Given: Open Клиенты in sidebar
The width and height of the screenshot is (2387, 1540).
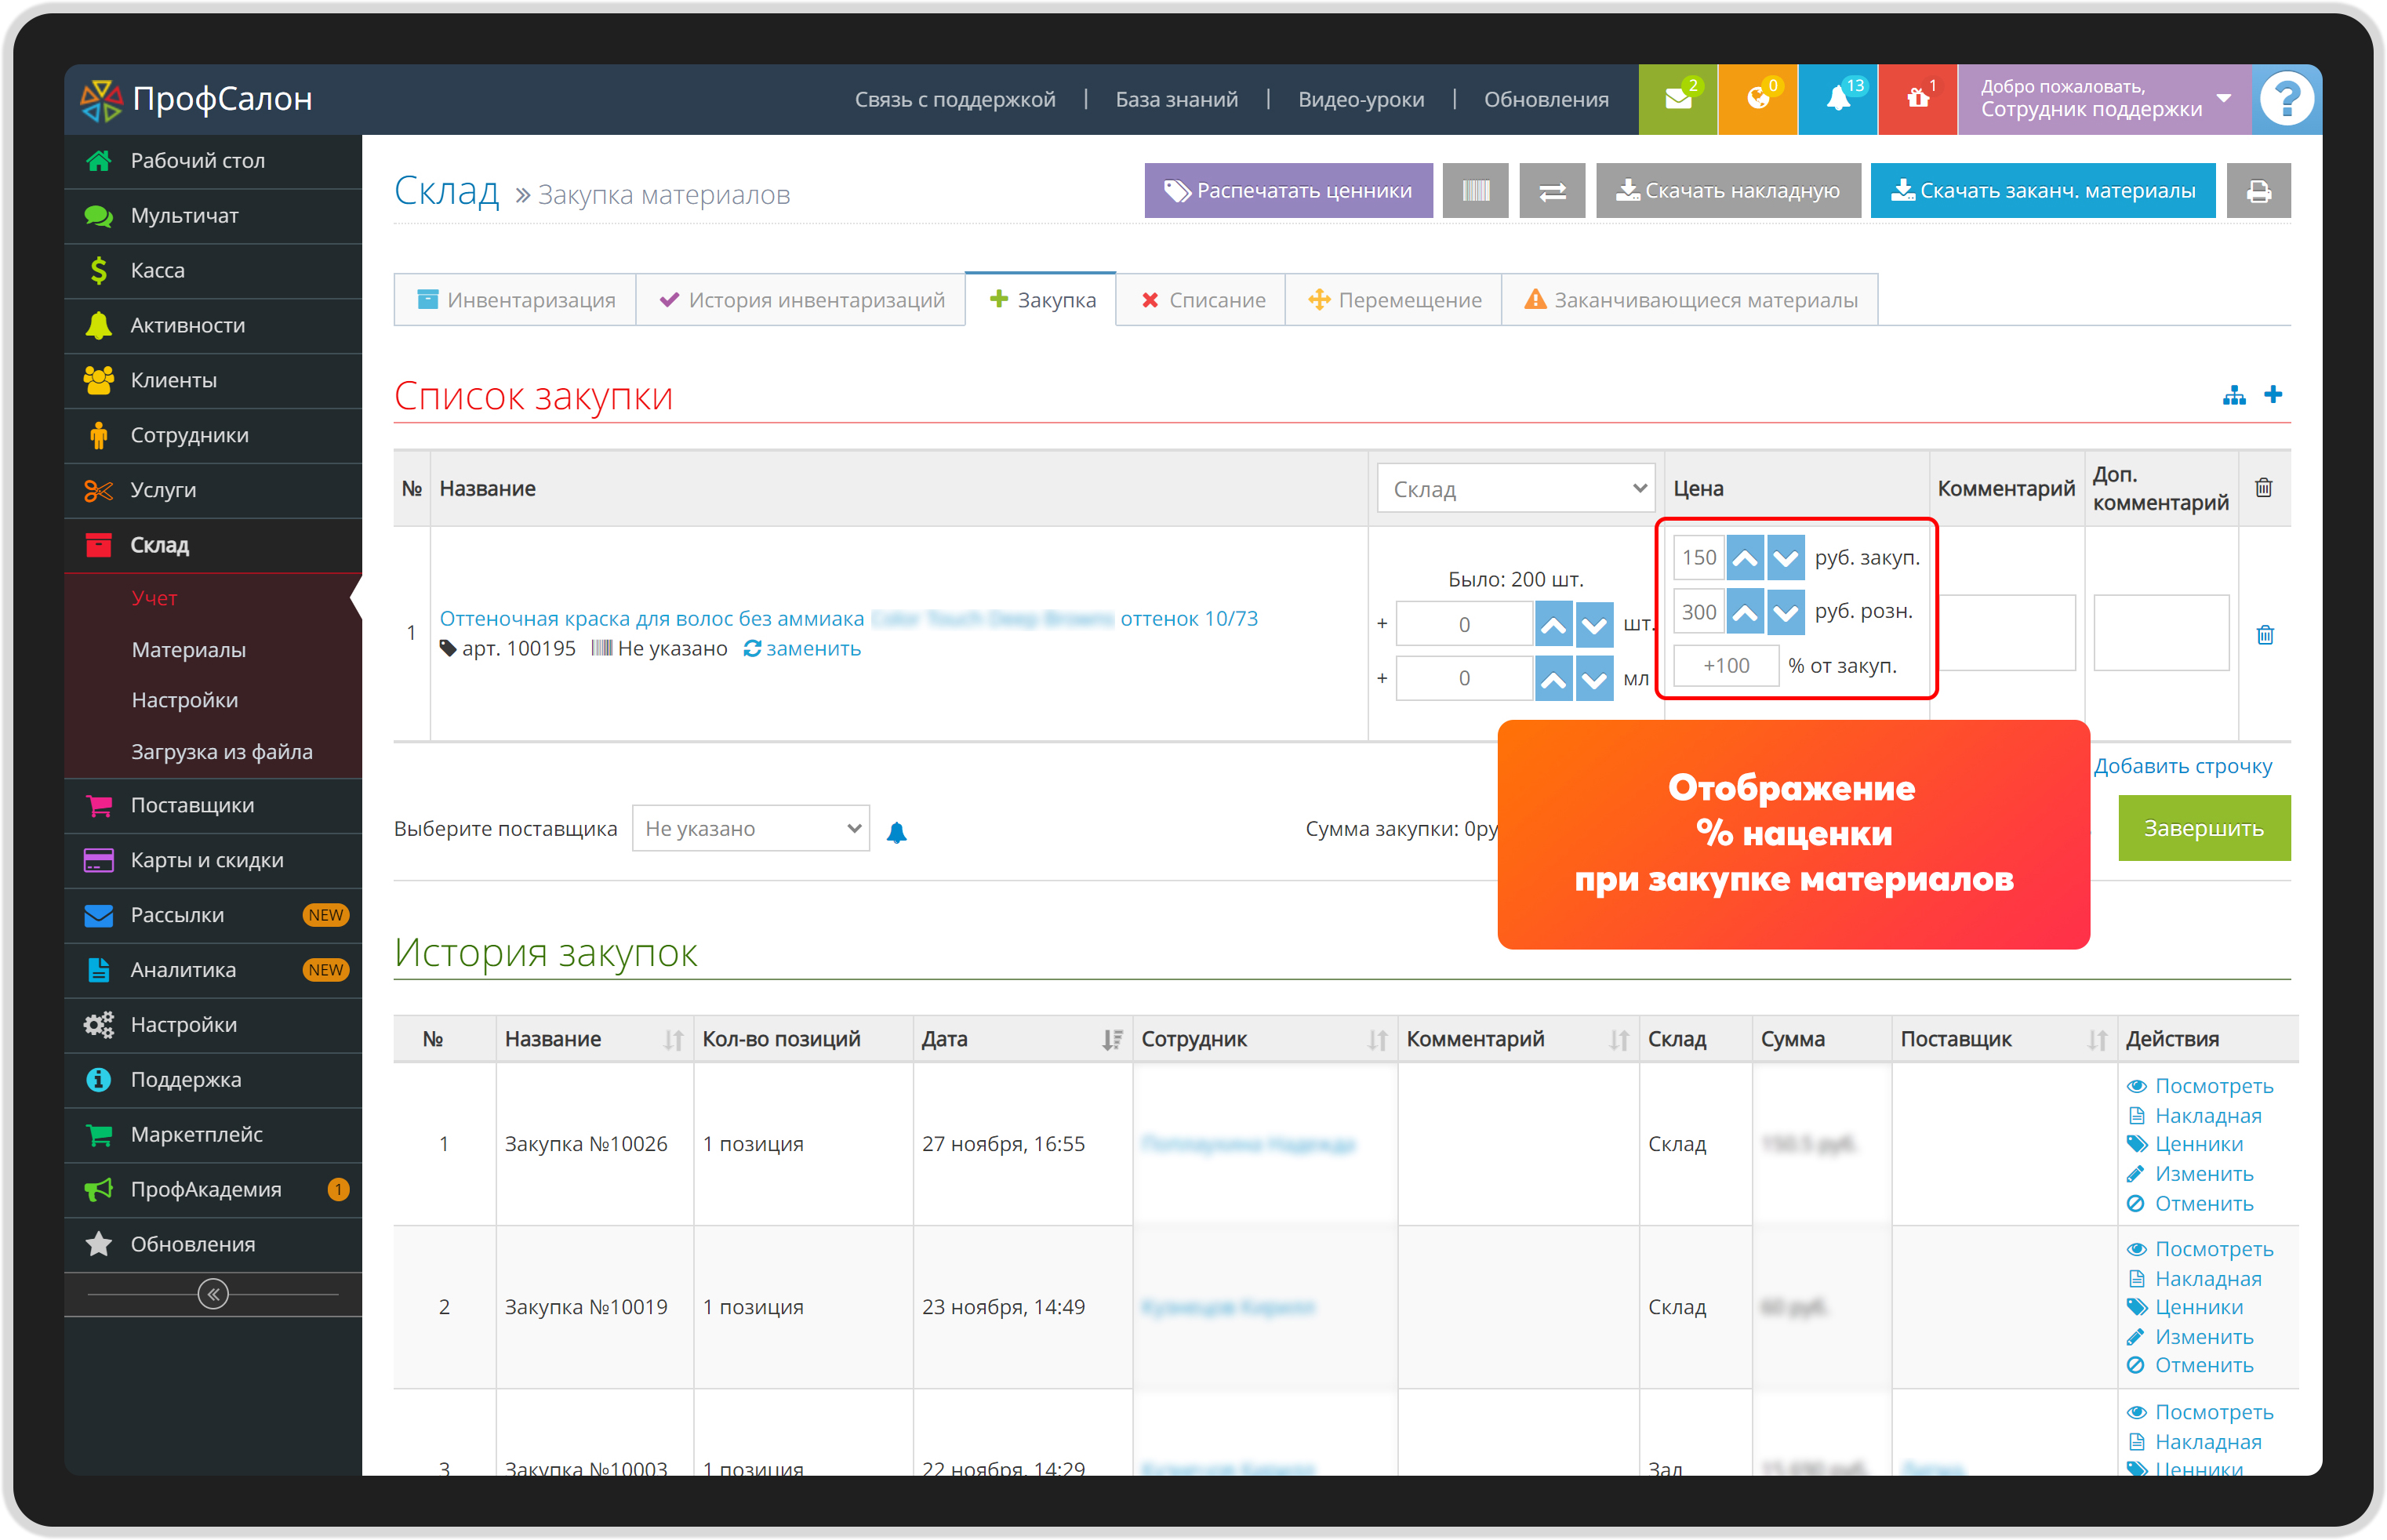Looking at the screenshot, I should [213, 381].
